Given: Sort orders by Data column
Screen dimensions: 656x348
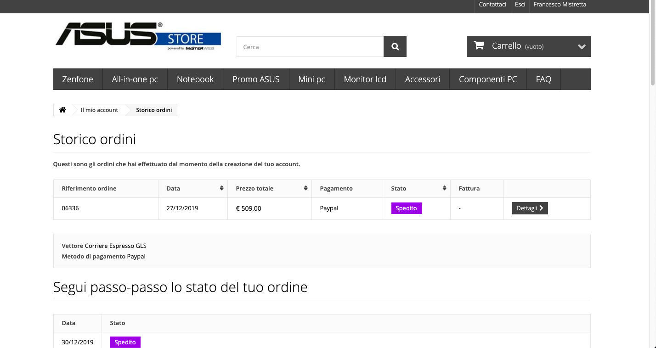Looking at the screenshot, I should [x=221, y=189].
